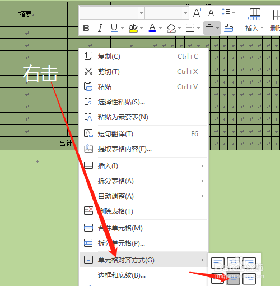Choose 合并单元格(M) from context menu
This screenshot has height=286, width=280.
click(x=143, y=228)
